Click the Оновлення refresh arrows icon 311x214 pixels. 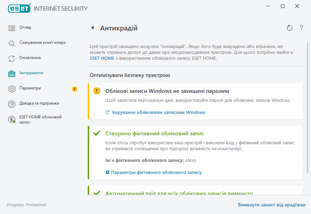click(12, 59)
